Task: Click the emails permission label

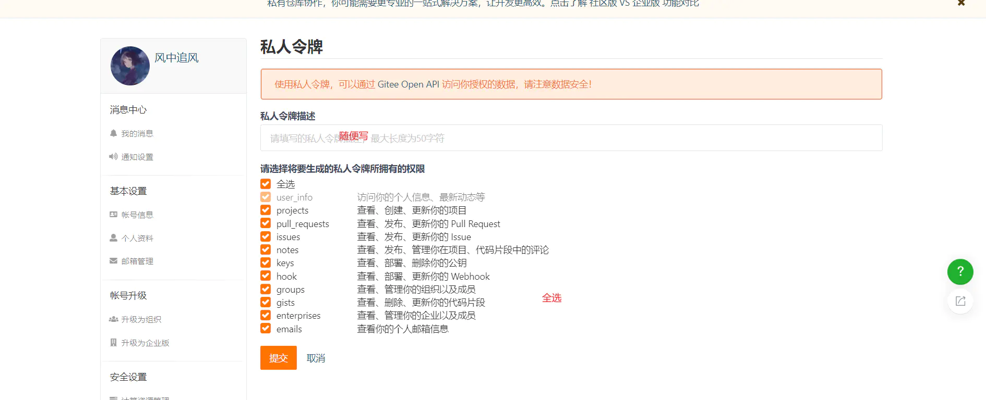Action: coord(289,329)
